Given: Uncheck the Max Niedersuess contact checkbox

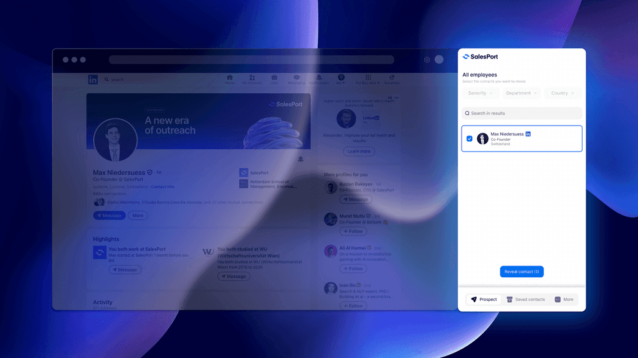Looking at the screenshot, I should [469, 139].
